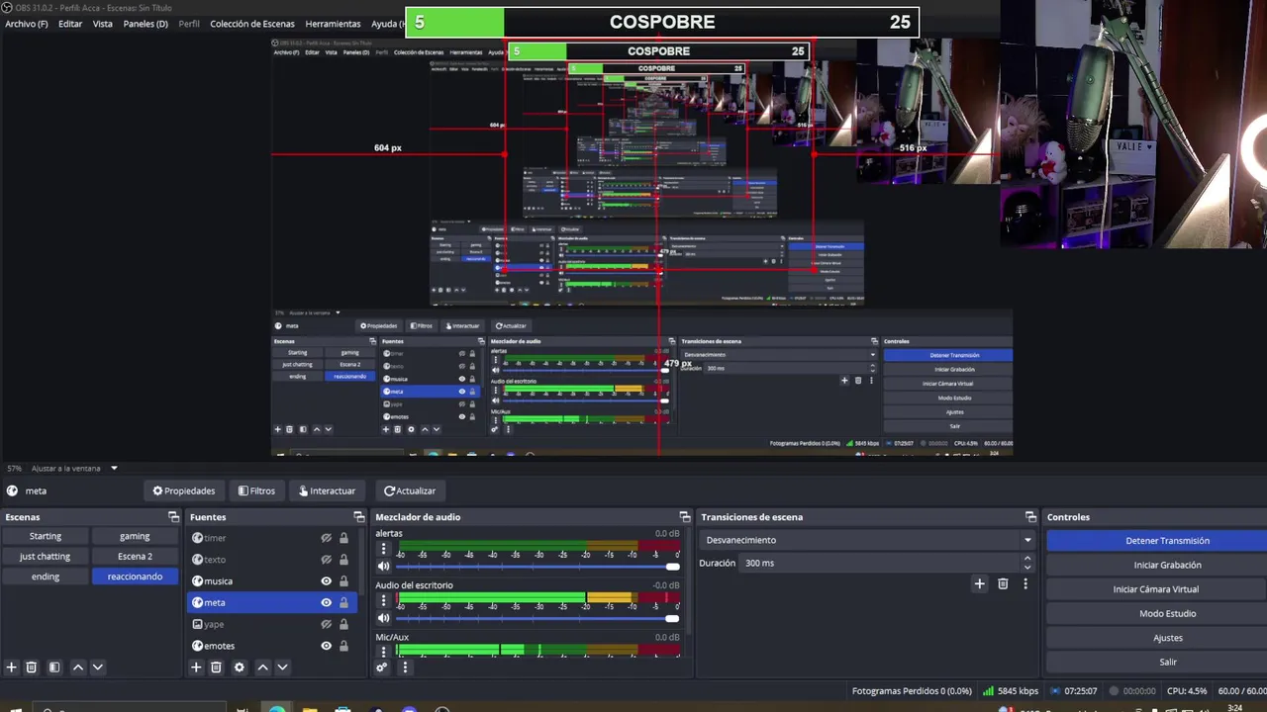This screenshot has height=712, width=1267.
Task: Hide the musica source
Action: tap(326, 581)
